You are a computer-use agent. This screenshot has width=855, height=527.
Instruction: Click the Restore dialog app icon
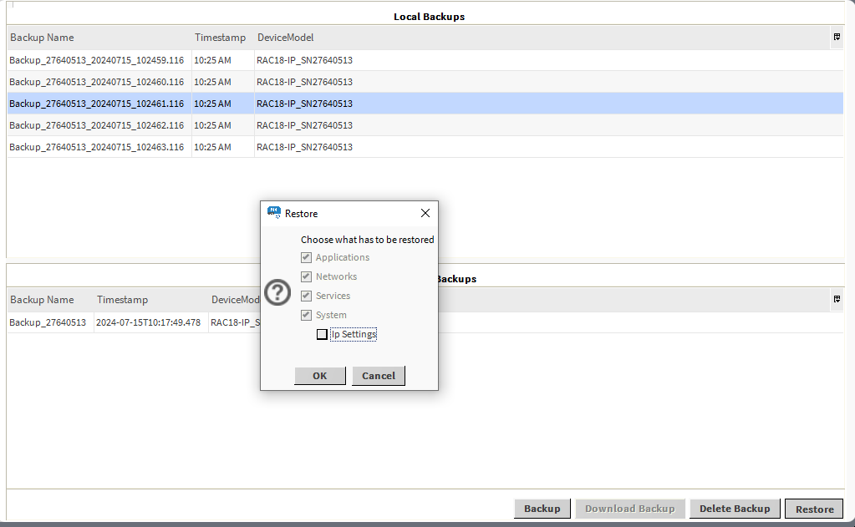tap(273, 213)
